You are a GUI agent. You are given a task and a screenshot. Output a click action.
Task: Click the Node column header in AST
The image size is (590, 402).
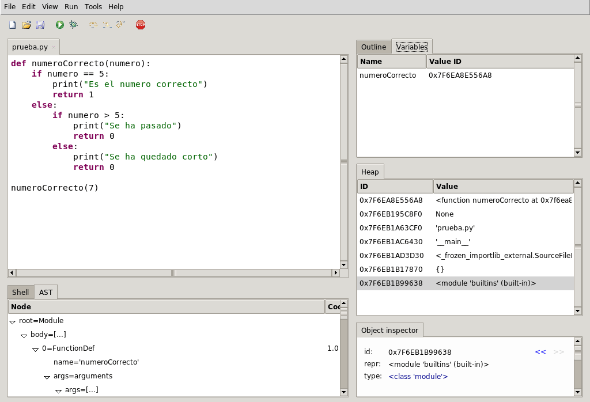(166, 306)
